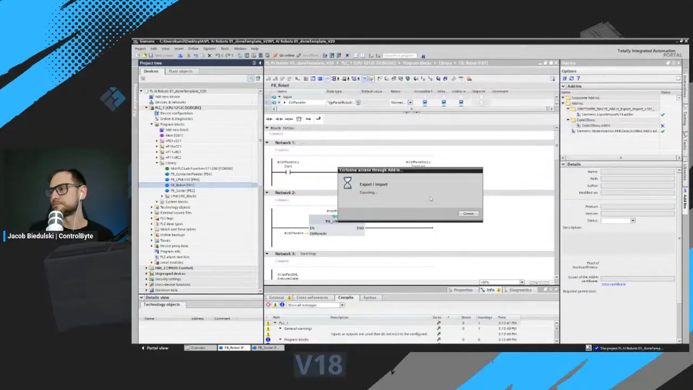Click the search in project field
This screenshot has width=693, height=390.
click(400, 55)
